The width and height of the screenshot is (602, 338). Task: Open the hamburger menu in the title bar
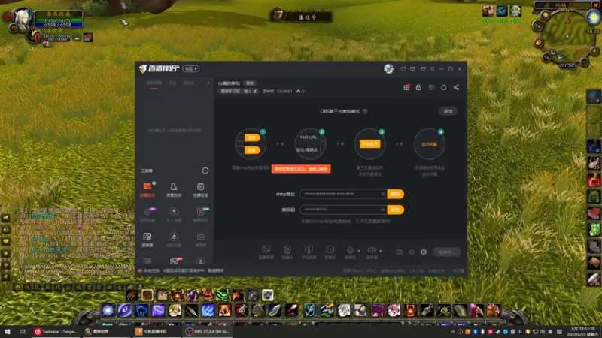point(432,69)
